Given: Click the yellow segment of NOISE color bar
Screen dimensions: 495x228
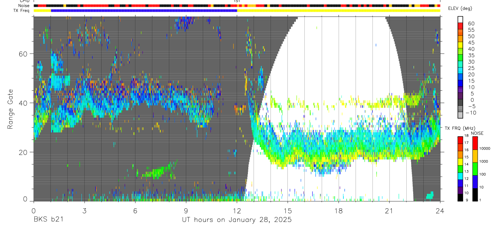Looking at the screenshot, I should pyautogui.click(x=475, y=156).
